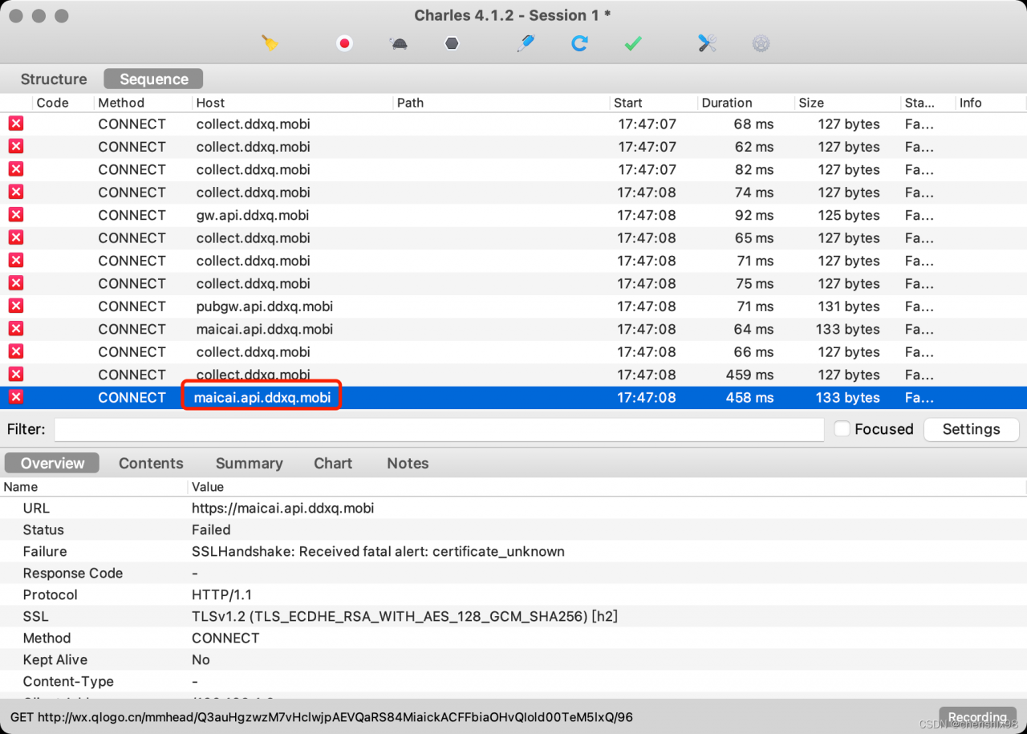
Task: Open the Summary tab
Action: (249, 463)
